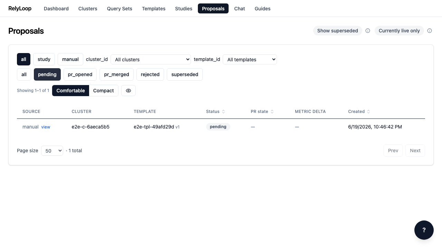Sort by Status column arrows
The height and width of the screenshot is (248, 442).
[x=223, y=112]
